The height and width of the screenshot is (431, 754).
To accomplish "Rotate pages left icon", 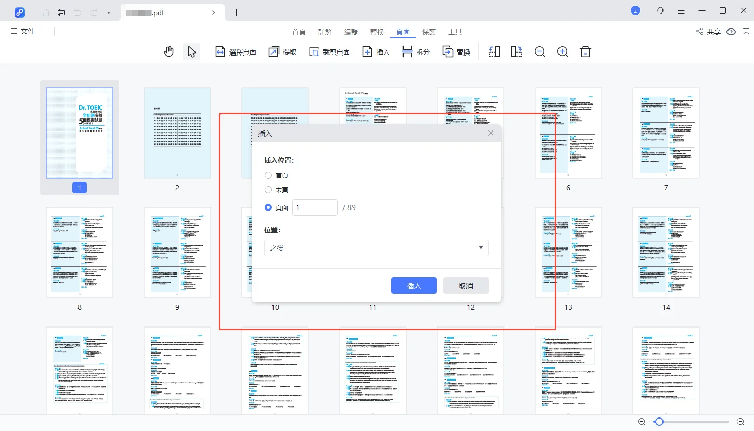I will [495, 51].
